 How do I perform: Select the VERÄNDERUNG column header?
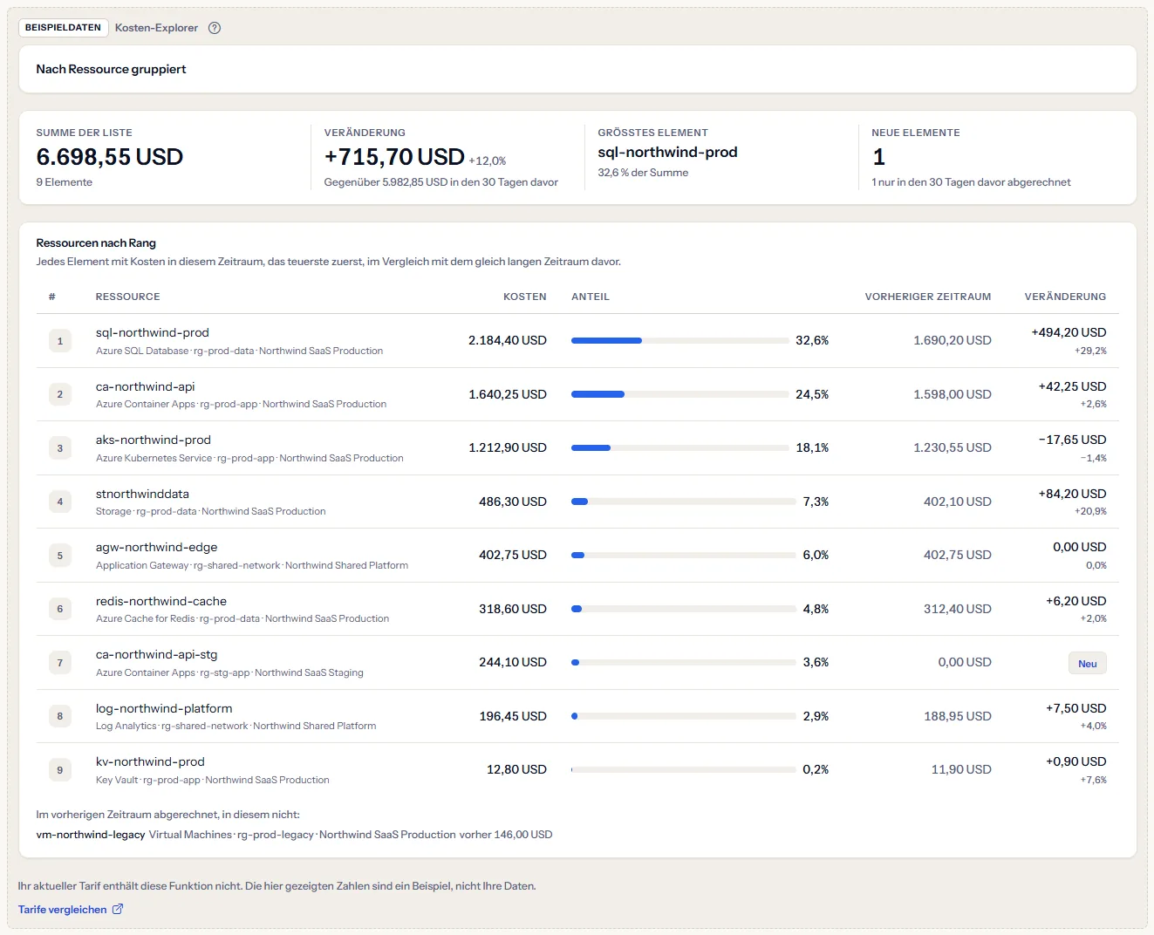point(1065,297)
